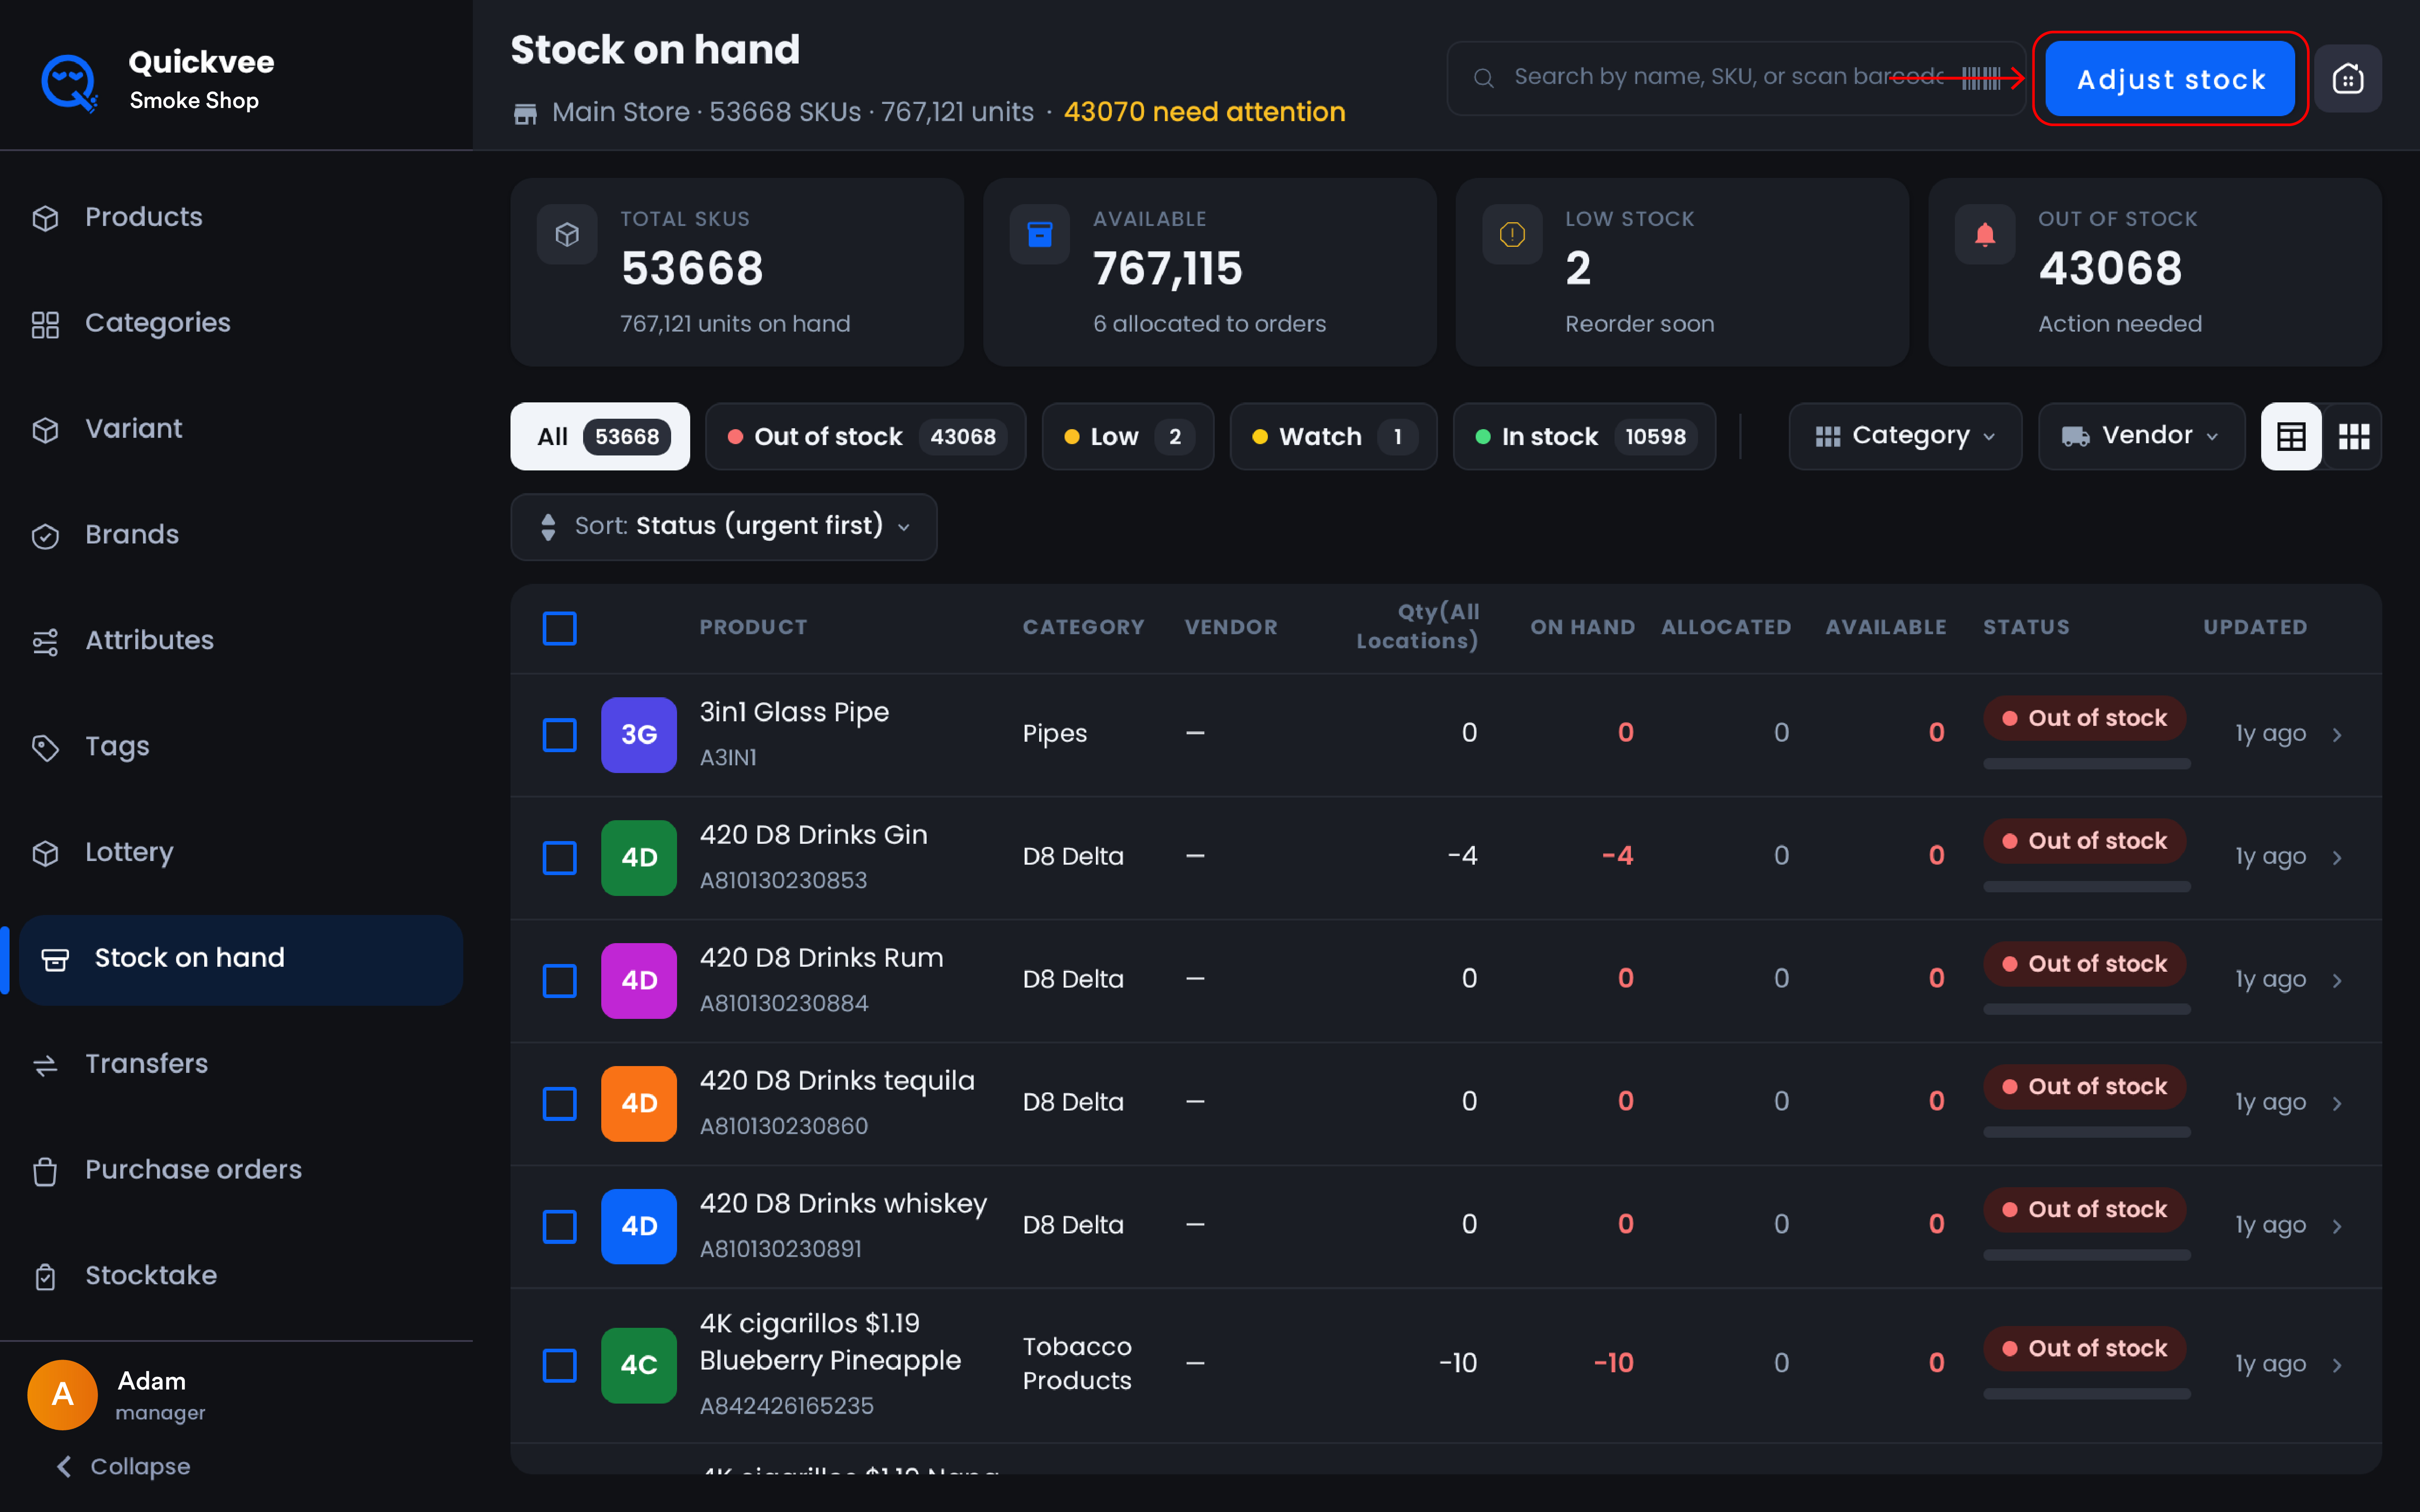Check the 420 D8 Drinks tequila checkbox
The height and width of the screenshot is (1512, 2420).
tap(559, 1104)
